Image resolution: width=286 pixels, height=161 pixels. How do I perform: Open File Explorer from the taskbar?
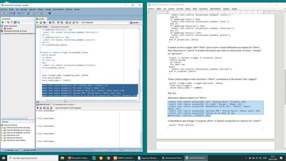click(63, 158)
